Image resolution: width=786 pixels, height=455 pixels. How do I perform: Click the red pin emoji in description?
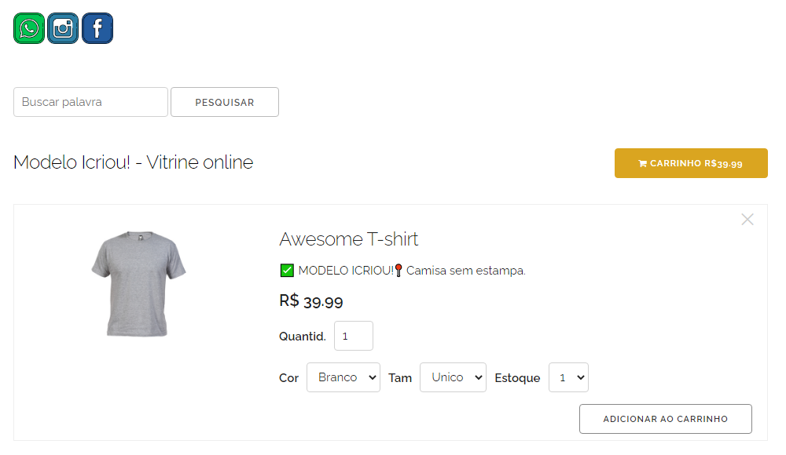[x=399, y=271]
